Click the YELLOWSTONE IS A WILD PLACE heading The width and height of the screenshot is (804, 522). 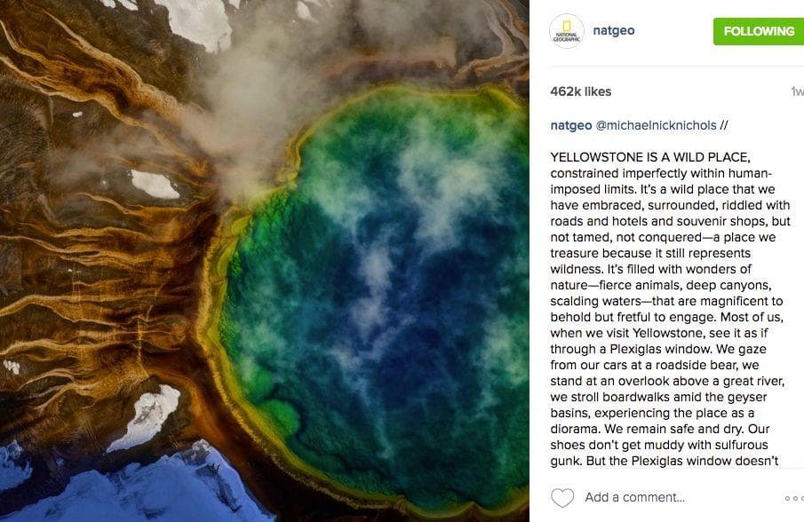[x=650, y=157]
